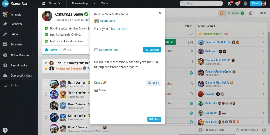Tick the Ranh Gamem row checkbox

pyautogui.click(x=46, y=84)
